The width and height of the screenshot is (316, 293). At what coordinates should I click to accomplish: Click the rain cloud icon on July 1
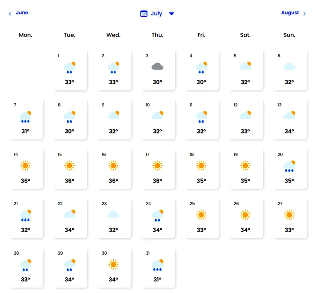tap(70, 67)
